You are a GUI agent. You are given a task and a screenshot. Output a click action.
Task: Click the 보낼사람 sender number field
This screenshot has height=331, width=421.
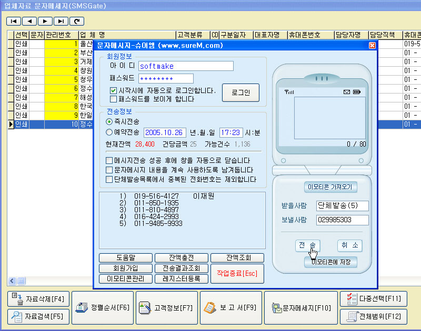pyautogui.click(x=343, y=220)
